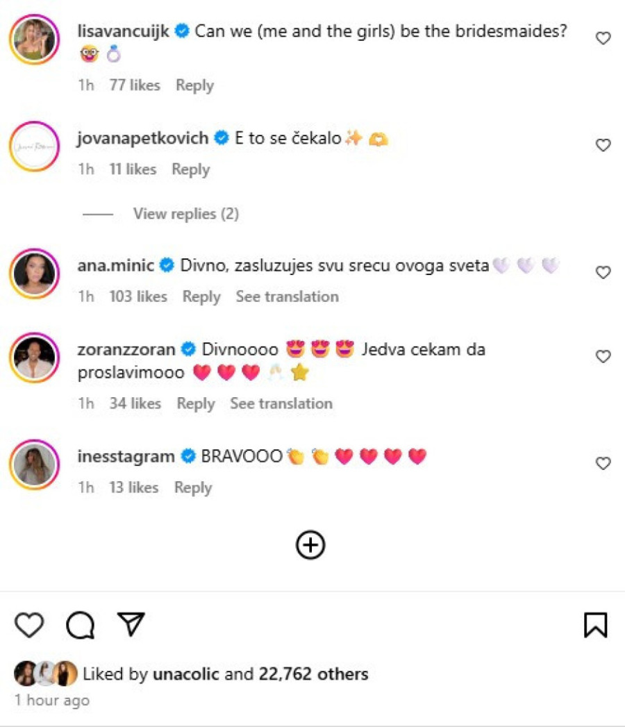Expand View replies (2) under jovanapetkovich
The width and height of the screenshot is (625, 727).
coord(185,214)
